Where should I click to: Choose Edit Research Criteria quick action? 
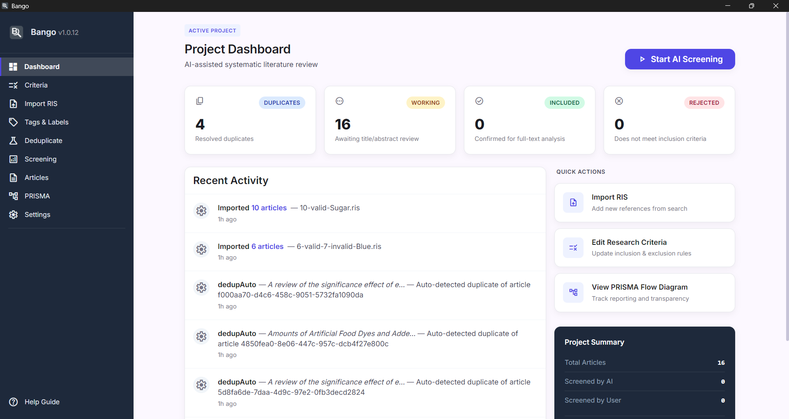tap(644, 248)
